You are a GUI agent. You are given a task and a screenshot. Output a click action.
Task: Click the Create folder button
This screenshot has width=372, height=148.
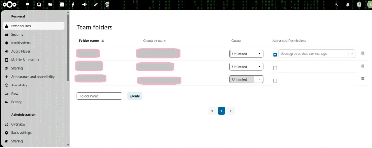(134, 96)
